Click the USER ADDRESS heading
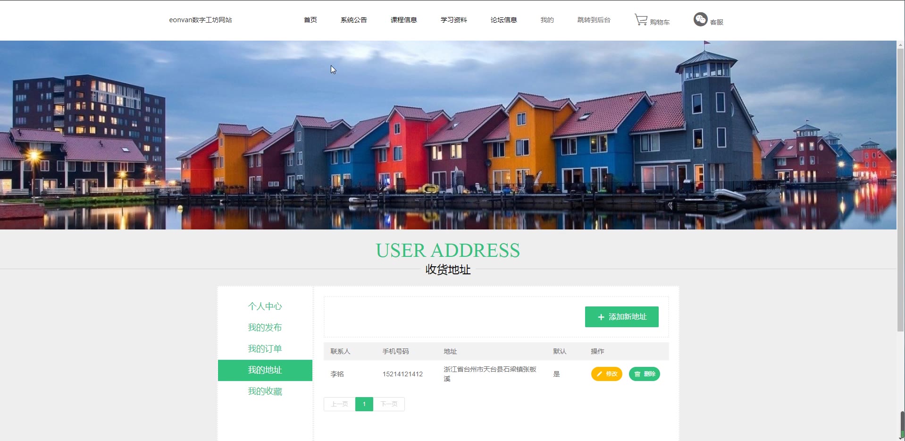The height and width of the screenshot is (441, 905). (x=448, y=250)
